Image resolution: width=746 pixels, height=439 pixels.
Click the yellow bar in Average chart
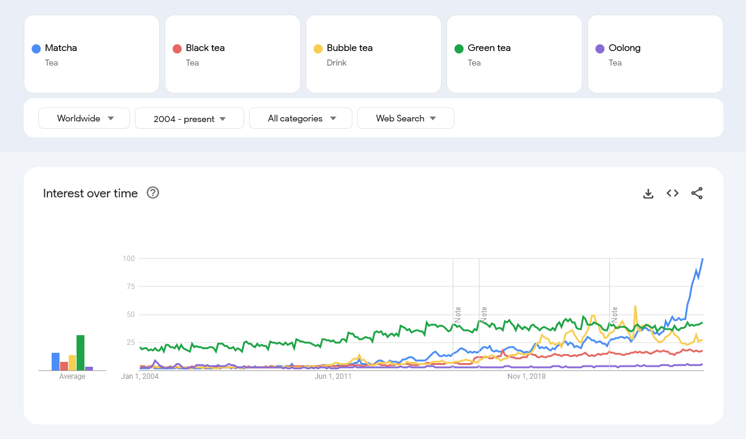(x=72, y=362)
